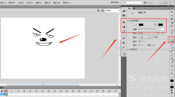
Task: Open the Info panel icon
Action: (124, 27)
